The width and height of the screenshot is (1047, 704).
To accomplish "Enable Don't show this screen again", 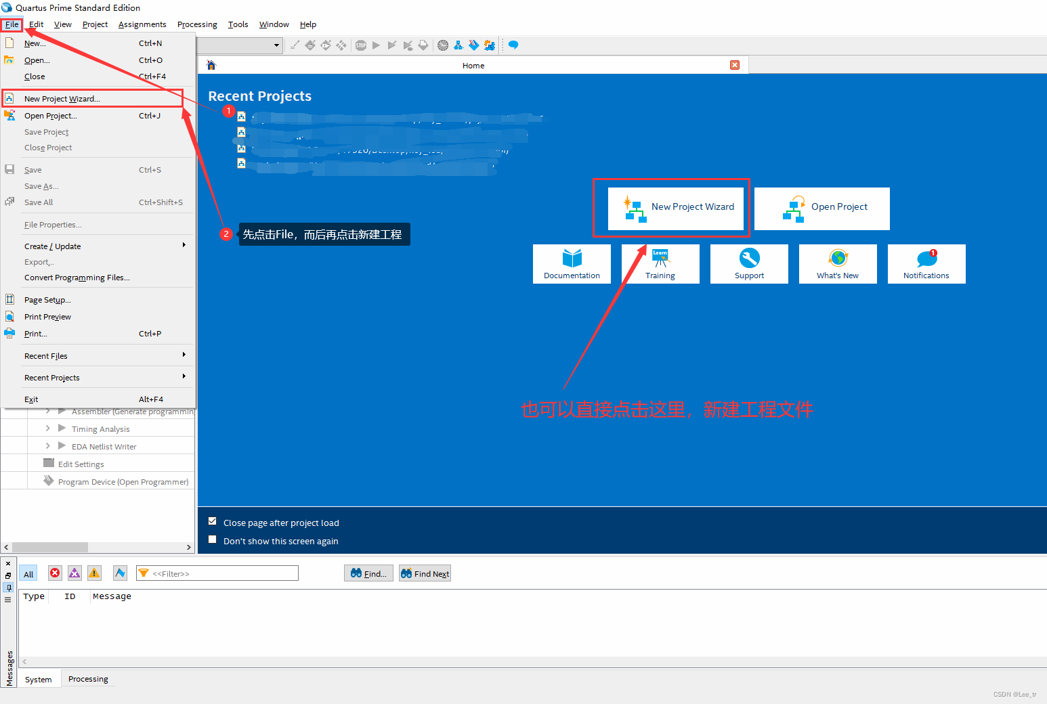I will [x=213, y=540].
